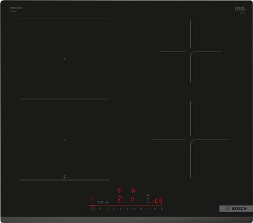Tap the INDUCTION label in the corner
The image size is (253, 223).
tap(16, 8)
